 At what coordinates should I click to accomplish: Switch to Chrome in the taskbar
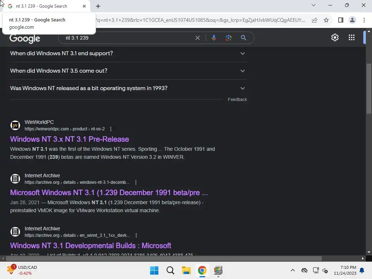click(x=202, y=270)
